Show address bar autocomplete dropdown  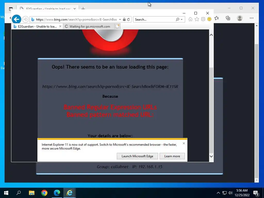tap(120, 20)
